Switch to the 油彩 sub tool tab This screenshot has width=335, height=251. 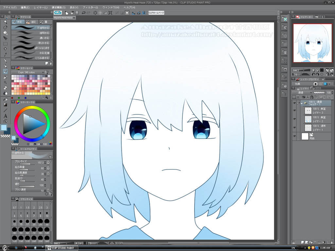[32, 22]
